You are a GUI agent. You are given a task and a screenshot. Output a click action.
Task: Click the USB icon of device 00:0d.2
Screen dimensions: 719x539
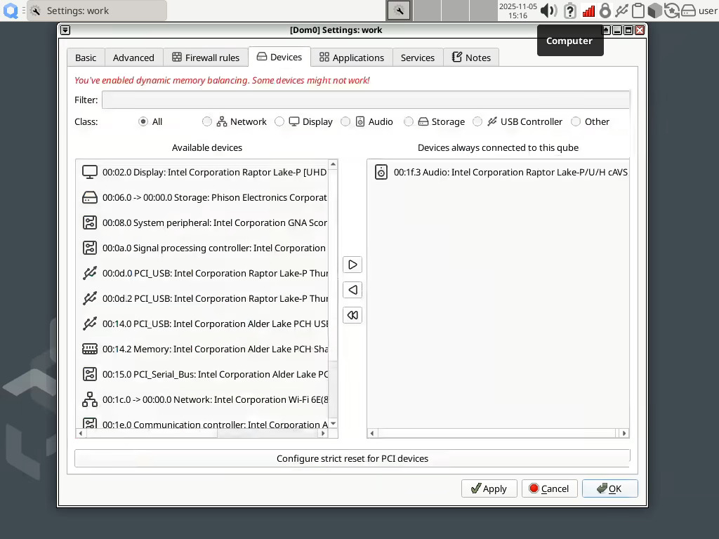(x=89, y=298)
